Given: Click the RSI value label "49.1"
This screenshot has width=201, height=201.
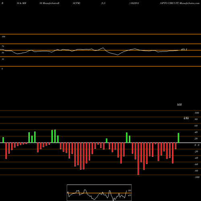Looking at the screenshot, I should pos(184,49).
